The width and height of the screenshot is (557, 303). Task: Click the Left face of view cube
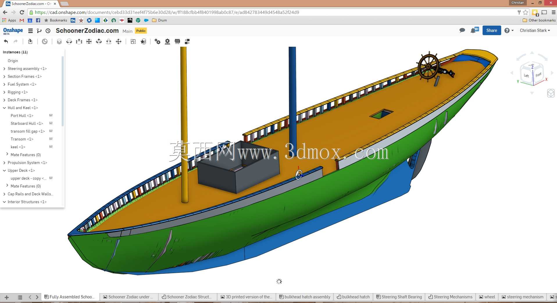526,75
